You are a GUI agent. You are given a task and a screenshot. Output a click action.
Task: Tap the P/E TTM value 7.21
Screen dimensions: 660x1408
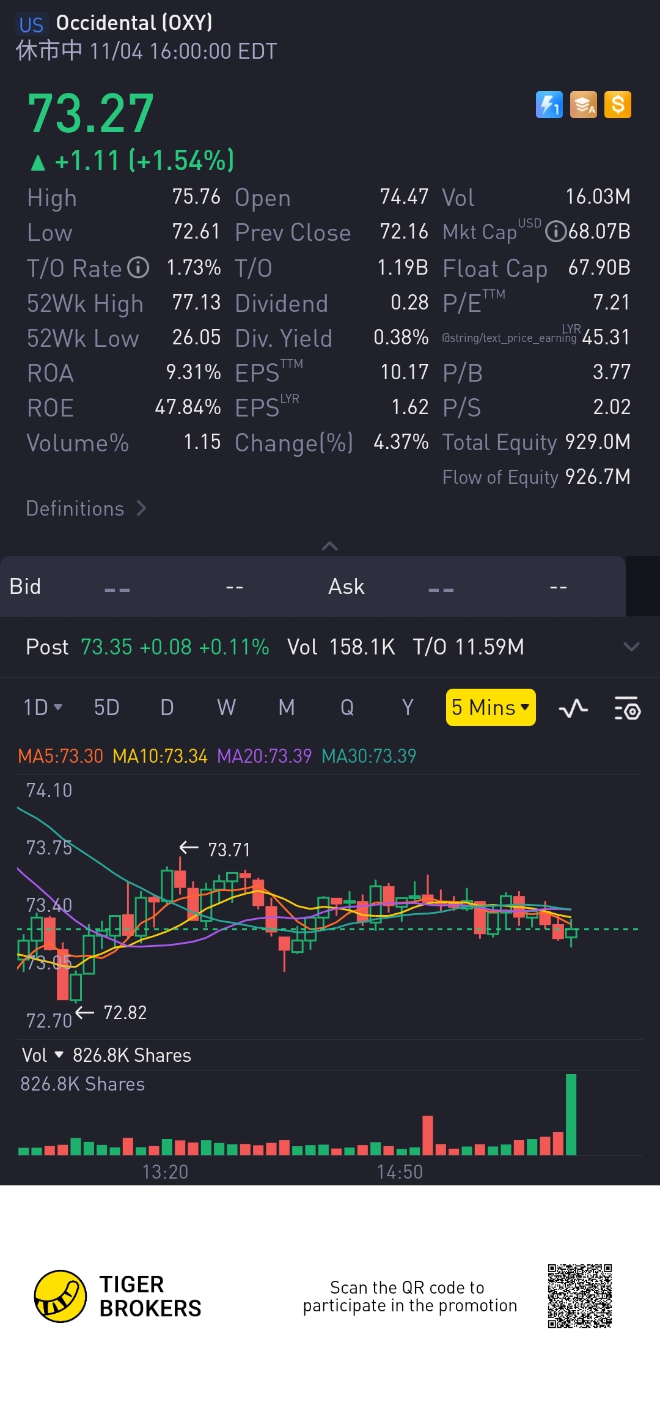click(612, 302)
